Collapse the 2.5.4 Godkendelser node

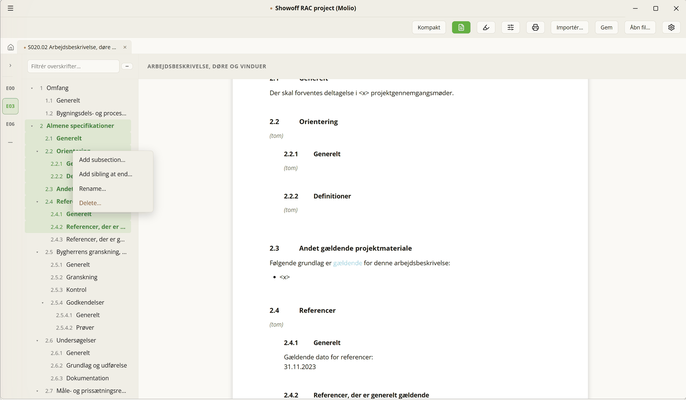point(43,303)
